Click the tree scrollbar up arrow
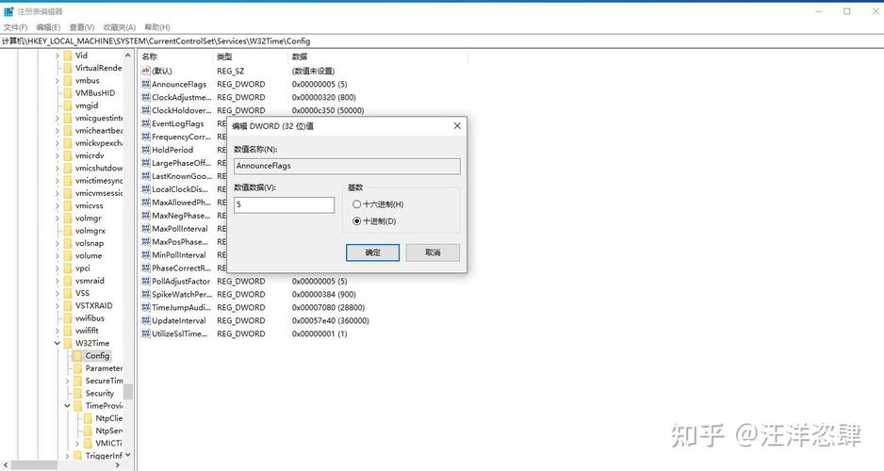884x471 pixels. click(128, 56)
